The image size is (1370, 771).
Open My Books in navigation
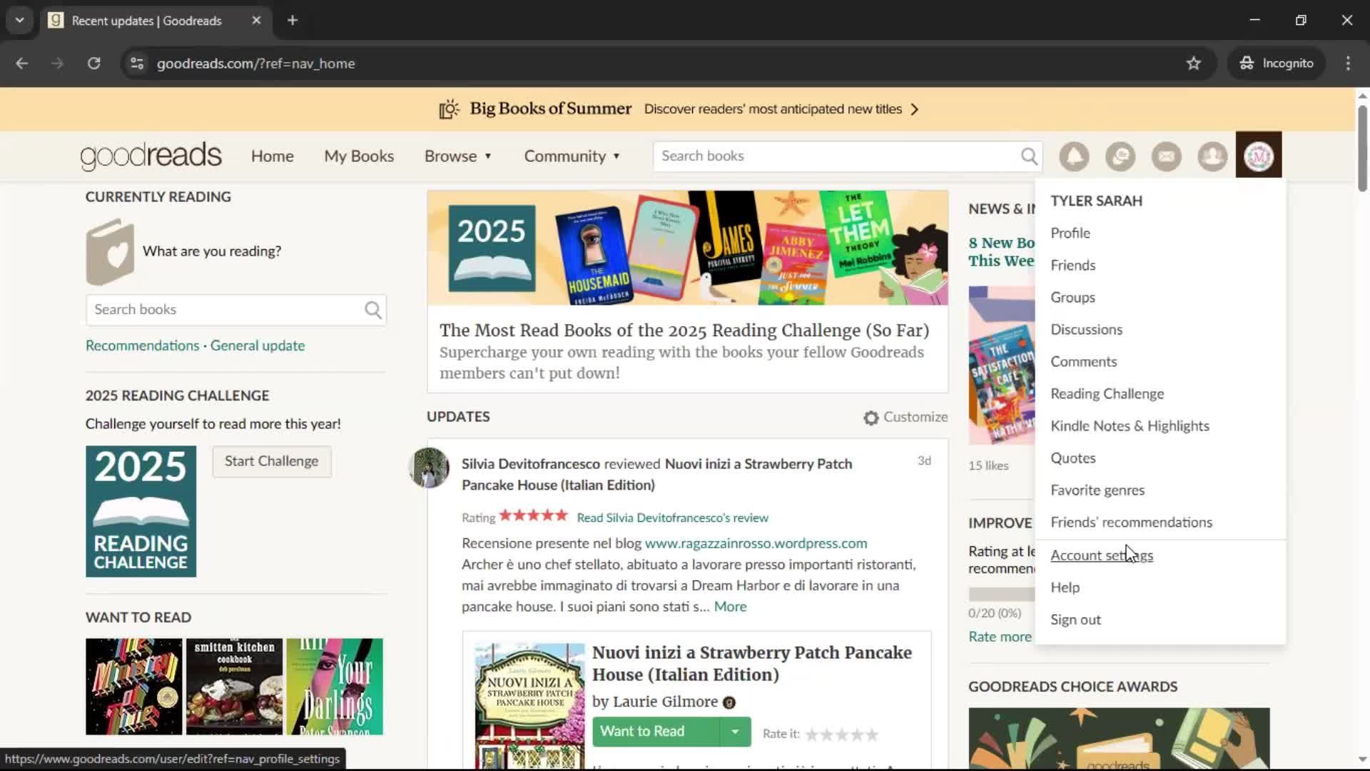coord(359,156)
